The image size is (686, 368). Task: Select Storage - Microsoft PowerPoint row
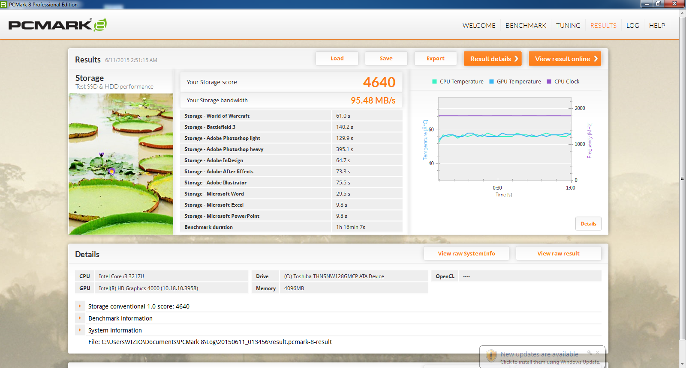point(291,216)
